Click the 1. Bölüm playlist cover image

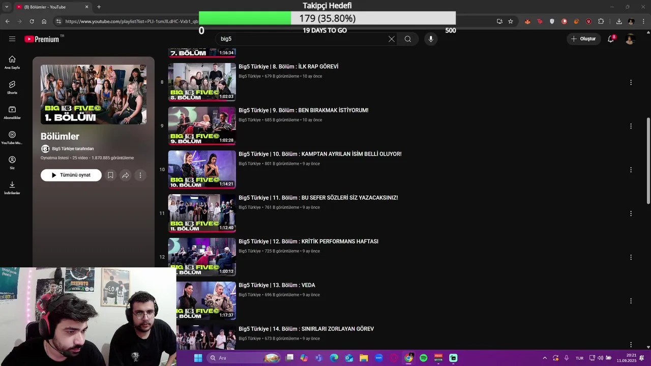(94, 95)
